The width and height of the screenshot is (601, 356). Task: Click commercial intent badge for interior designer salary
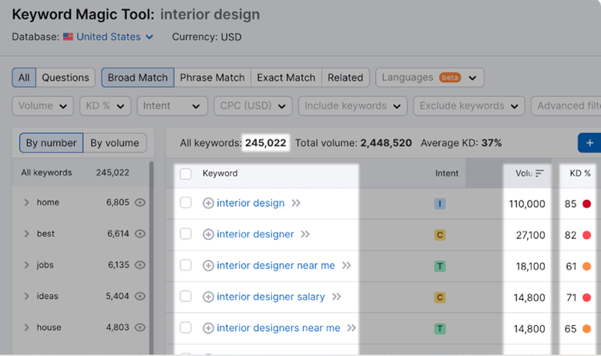tap(440, 298)
